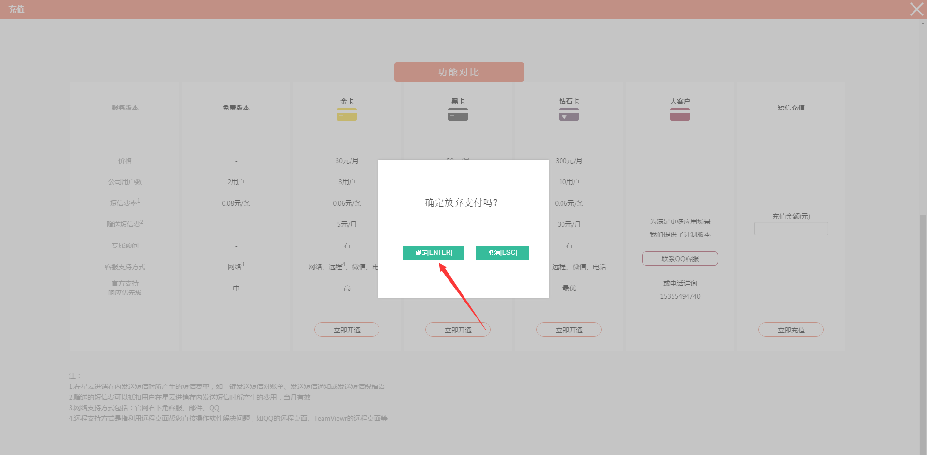Image resolution: width=927 pixels, height=455 pixels.
Task: Contact support via 联系QQ客服 button
Action: click(680, 259)
